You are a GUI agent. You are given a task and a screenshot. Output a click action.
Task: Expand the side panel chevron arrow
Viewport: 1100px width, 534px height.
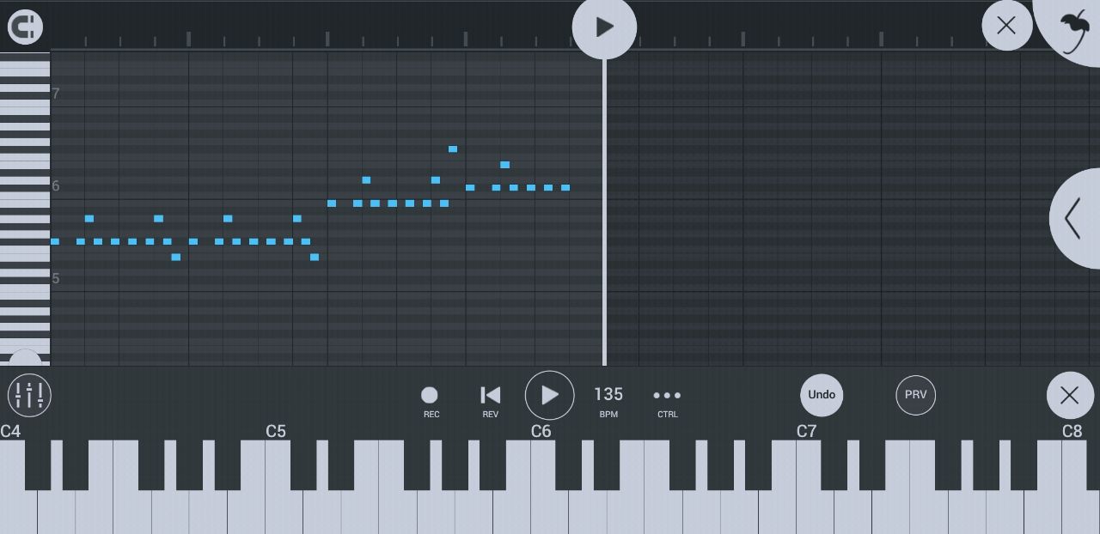point(1074,218)
